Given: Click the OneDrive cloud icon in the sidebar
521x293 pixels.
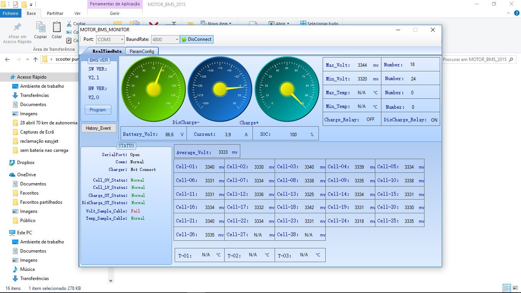Looking at the screenshot, I should tap(12, 175).
